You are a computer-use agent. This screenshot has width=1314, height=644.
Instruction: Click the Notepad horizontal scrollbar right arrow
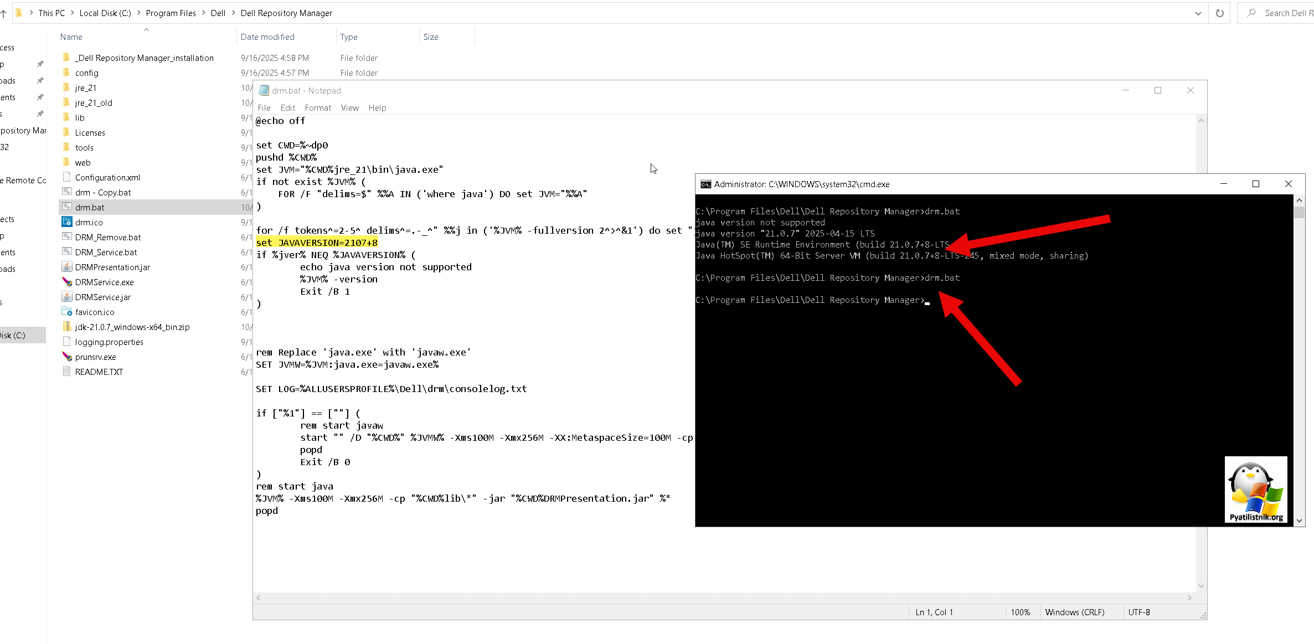point(1189,598)
